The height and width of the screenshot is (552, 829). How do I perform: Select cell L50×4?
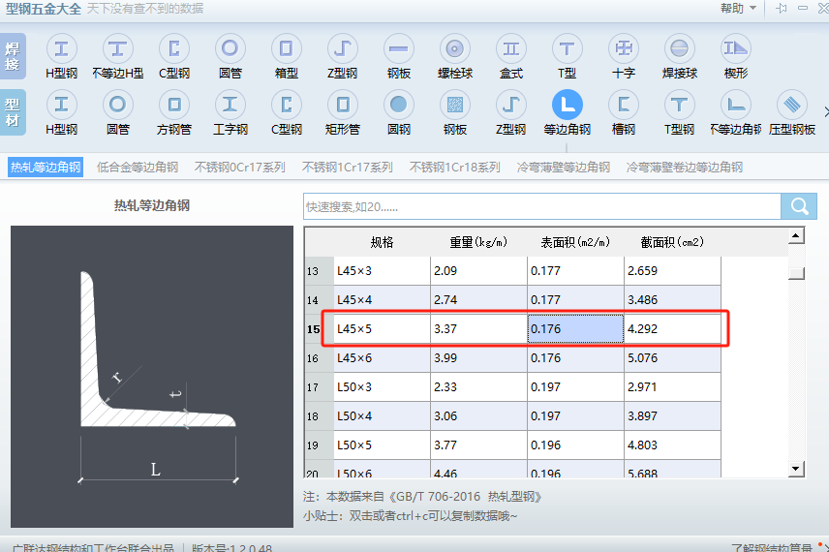tap(382, 416)
